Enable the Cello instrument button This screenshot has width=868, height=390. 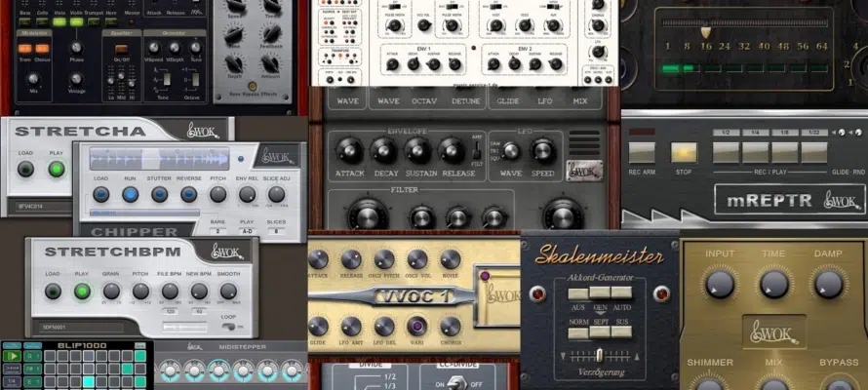coord(42,22)
